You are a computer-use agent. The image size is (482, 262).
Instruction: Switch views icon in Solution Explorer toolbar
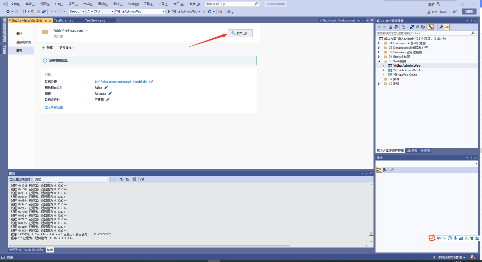pyautogui.click(x=396, y=27)
